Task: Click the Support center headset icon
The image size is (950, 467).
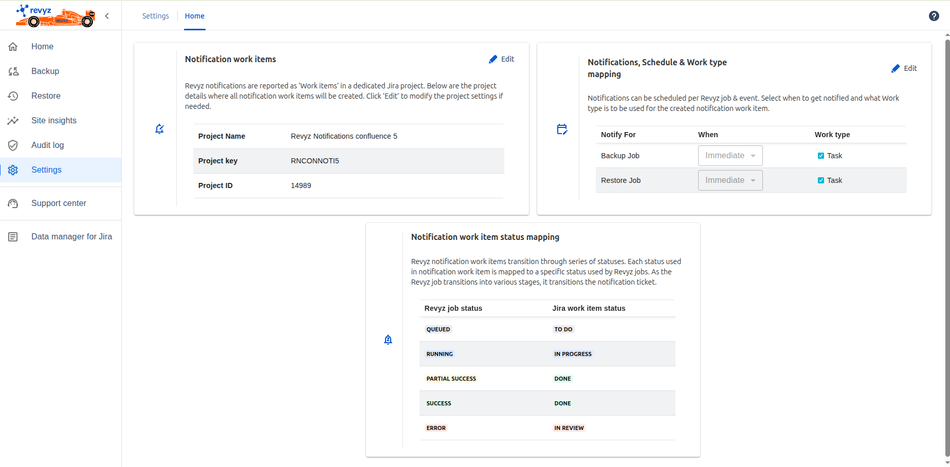Action: (x=13, y=203)
